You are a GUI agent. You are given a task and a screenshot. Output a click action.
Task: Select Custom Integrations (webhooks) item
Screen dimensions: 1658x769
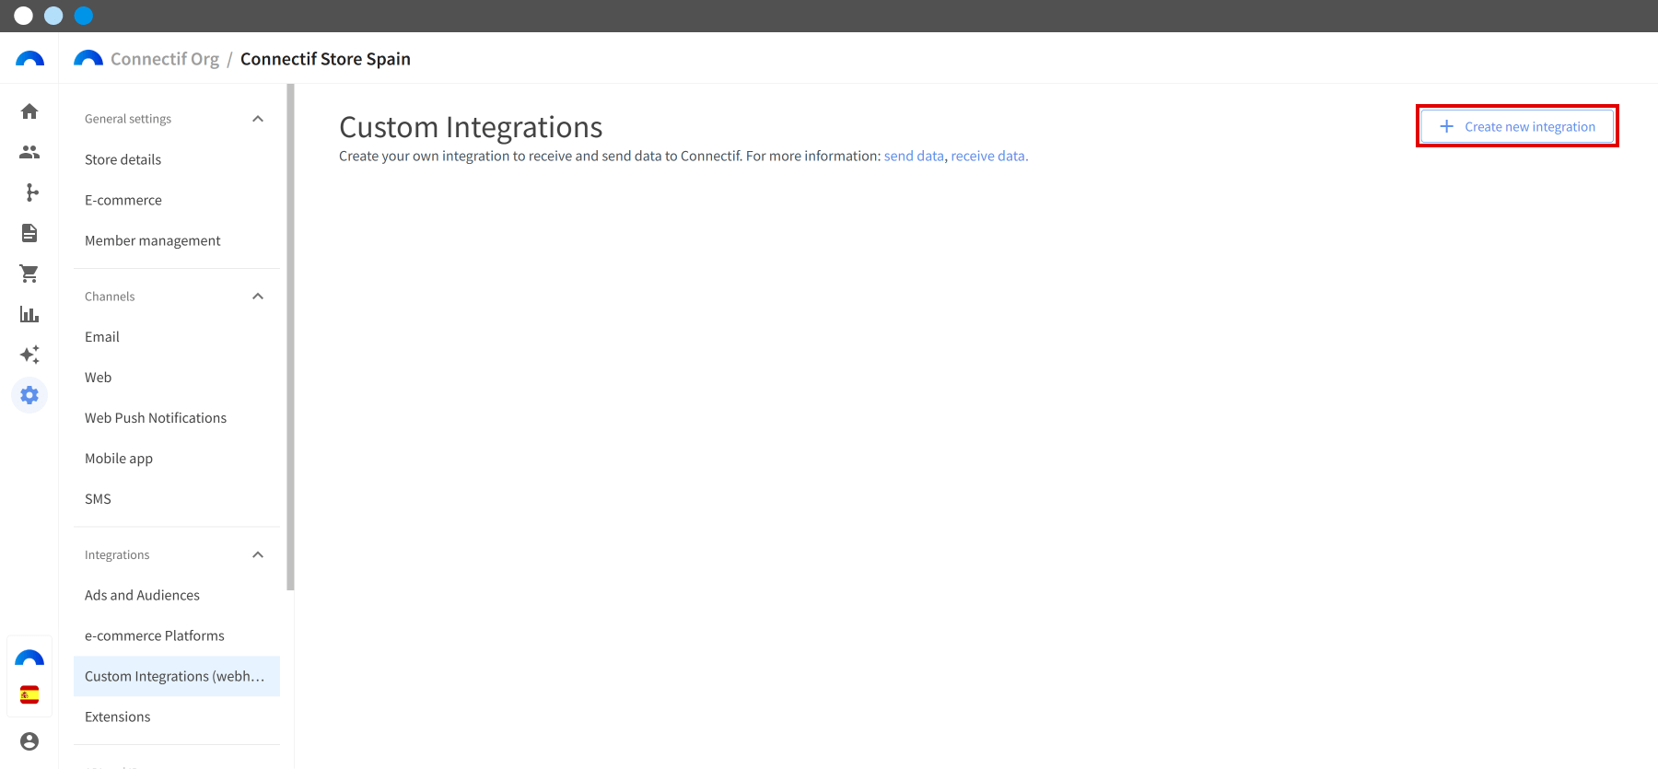click(x=177, y=677)
